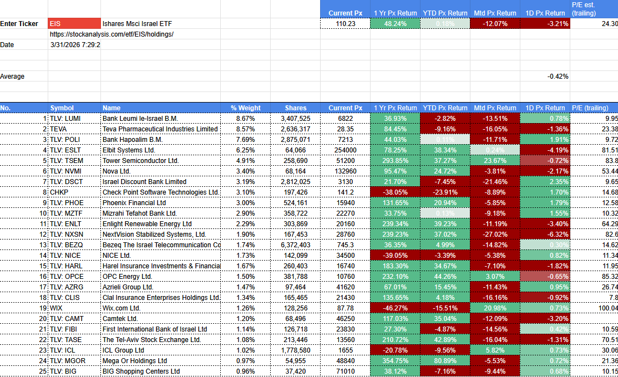Viewport: 618px width, 377px height.
Task: Select Bezeq shares 6,372,403
Action: [x=295, y=245]
